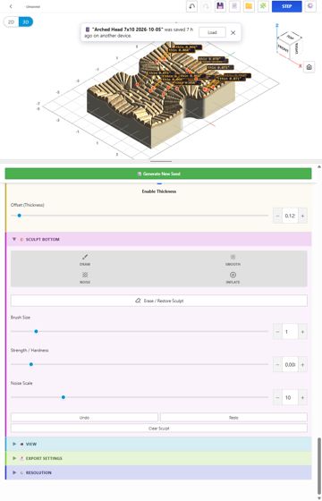Select the Noise sculpt tool
The width and height of the screenshot is (322, 501).
[85, 277]
